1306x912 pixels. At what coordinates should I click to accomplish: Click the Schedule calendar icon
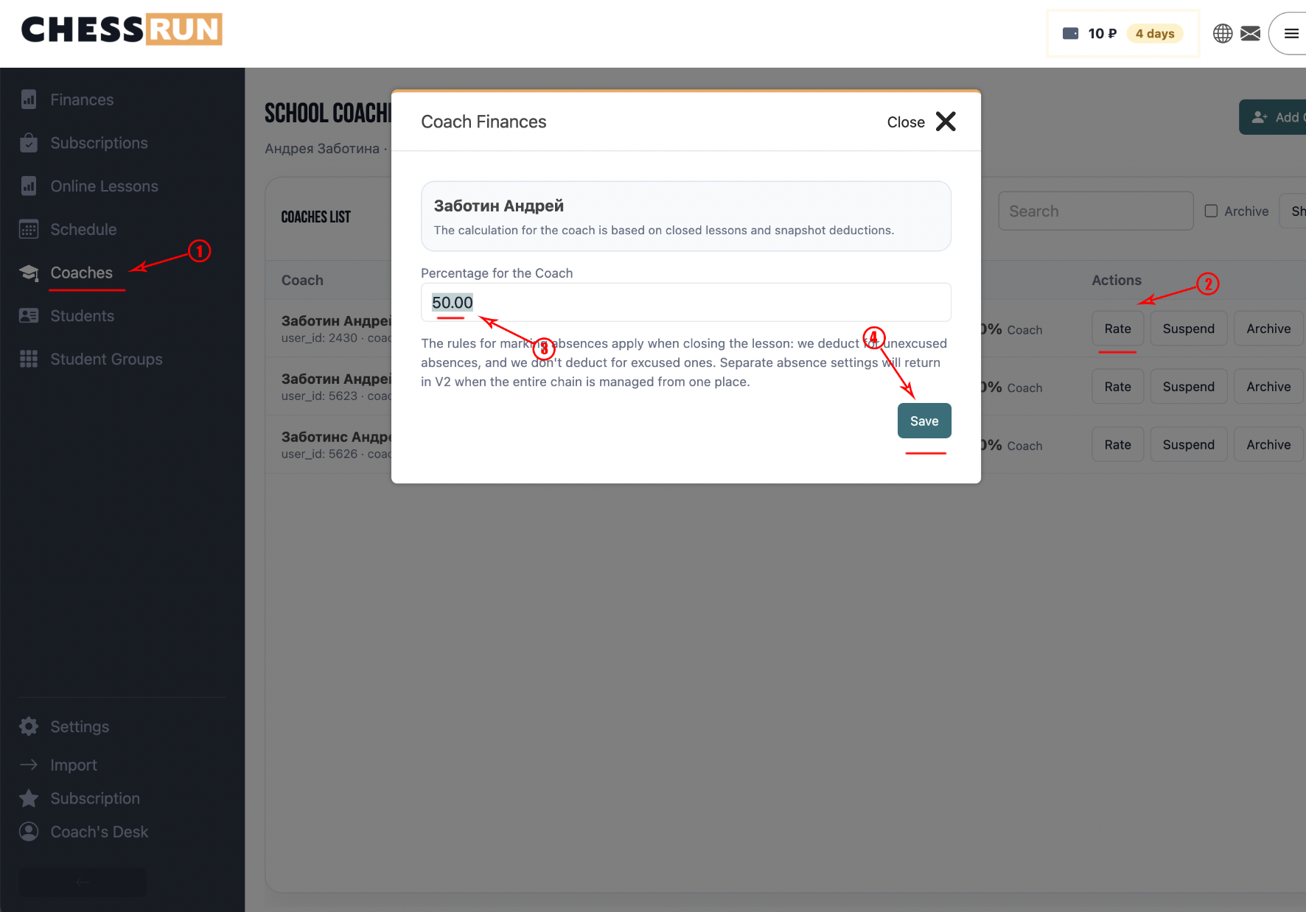coord(29,229)
